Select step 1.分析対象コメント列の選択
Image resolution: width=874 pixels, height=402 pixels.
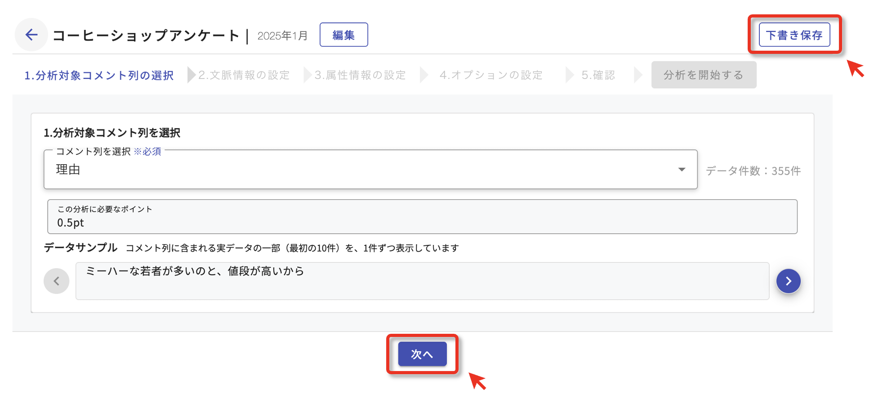[x=99, y=75]
